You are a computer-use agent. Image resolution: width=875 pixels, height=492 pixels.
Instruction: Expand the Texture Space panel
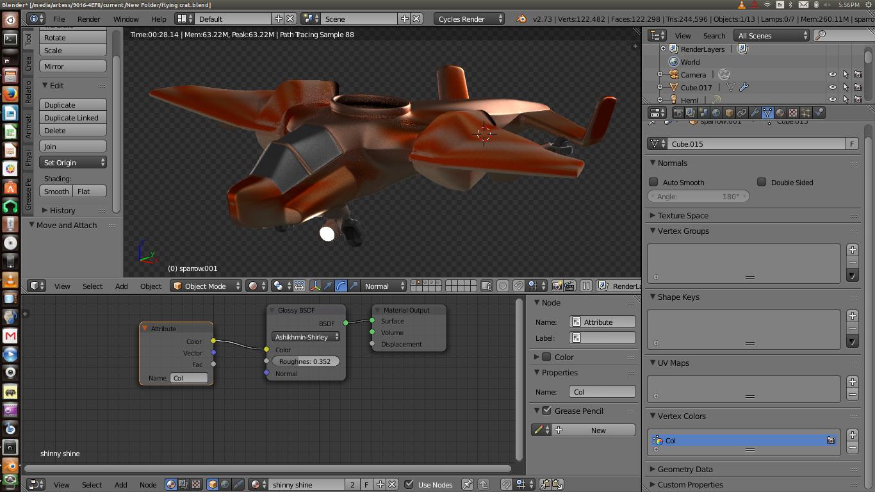(x=683, y=216)
